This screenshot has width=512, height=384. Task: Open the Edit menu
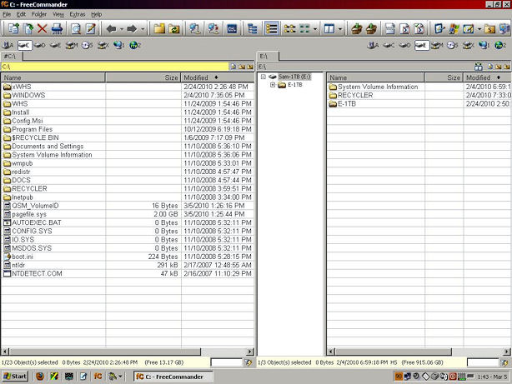[x=21, y=14]
